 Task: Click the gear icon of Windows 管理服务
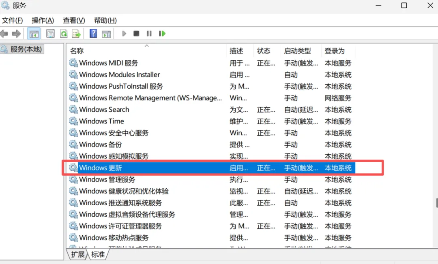pos(73,179)
